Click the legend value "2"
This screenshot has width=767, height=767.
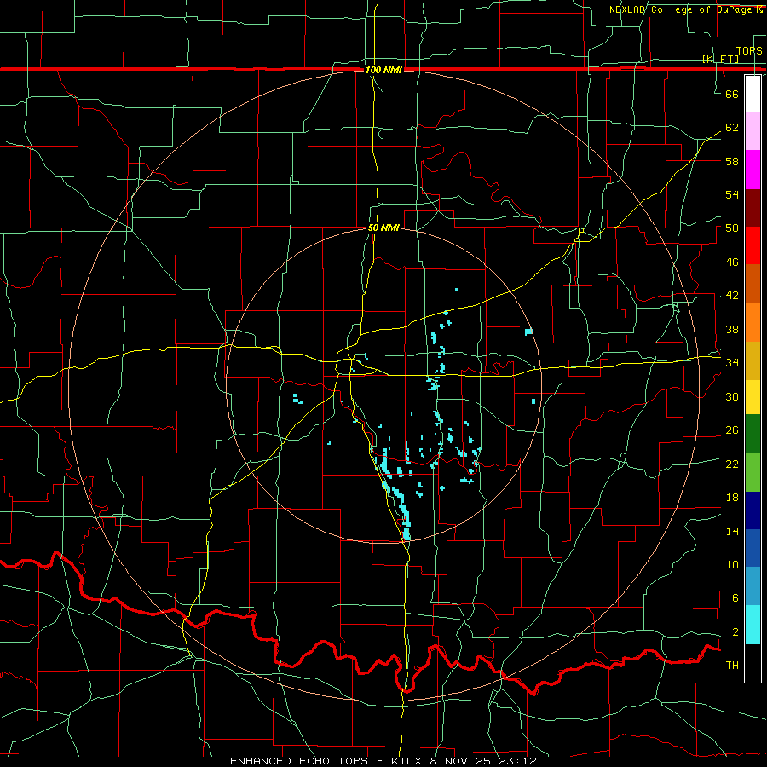[x=735, y=631]
